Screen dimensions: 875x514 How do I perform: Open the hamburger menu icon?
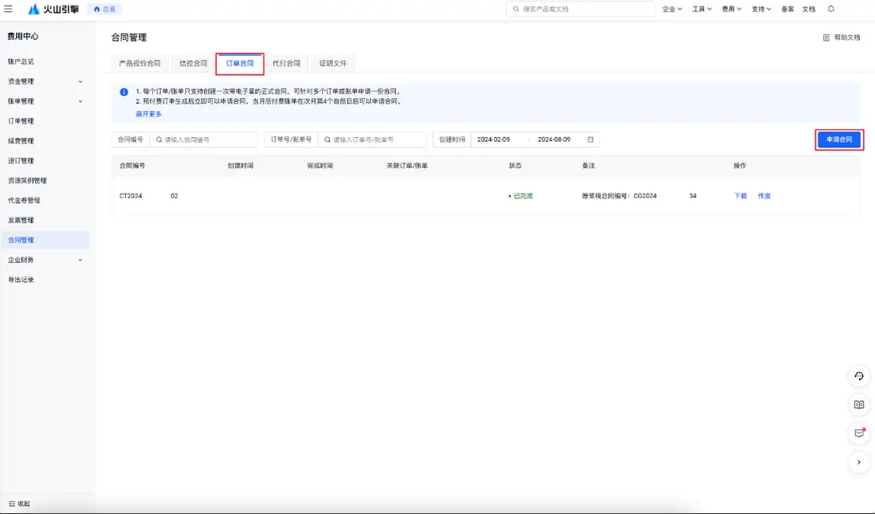[x=9, y=9]
